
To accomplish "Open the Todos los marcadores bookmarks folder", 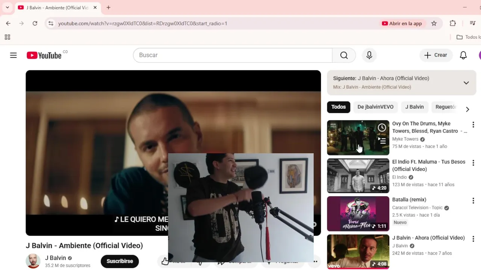I will point(469,37).
